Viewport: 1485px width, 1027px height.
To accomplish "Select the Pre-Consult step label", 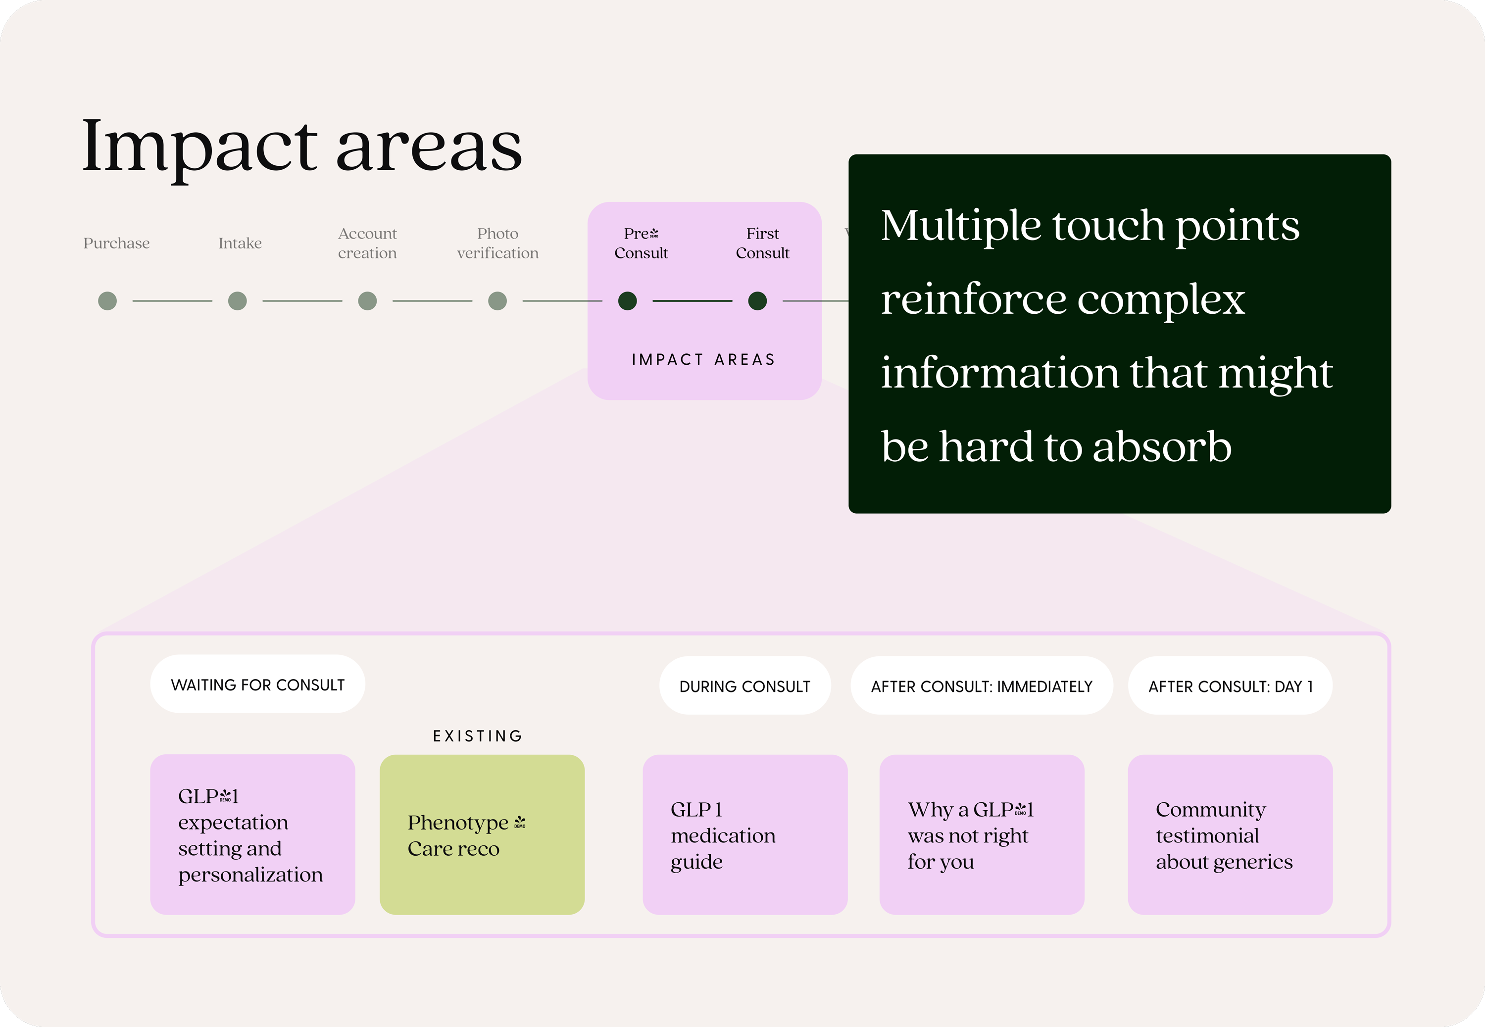I will (641, 243).
